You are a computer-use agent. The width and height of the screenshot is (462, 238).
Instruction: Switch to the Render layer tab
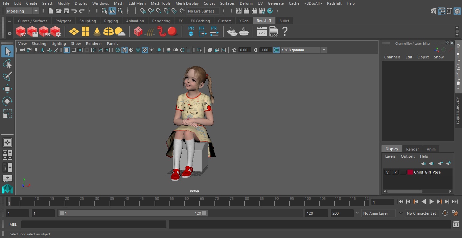click(x=412, y=149)
